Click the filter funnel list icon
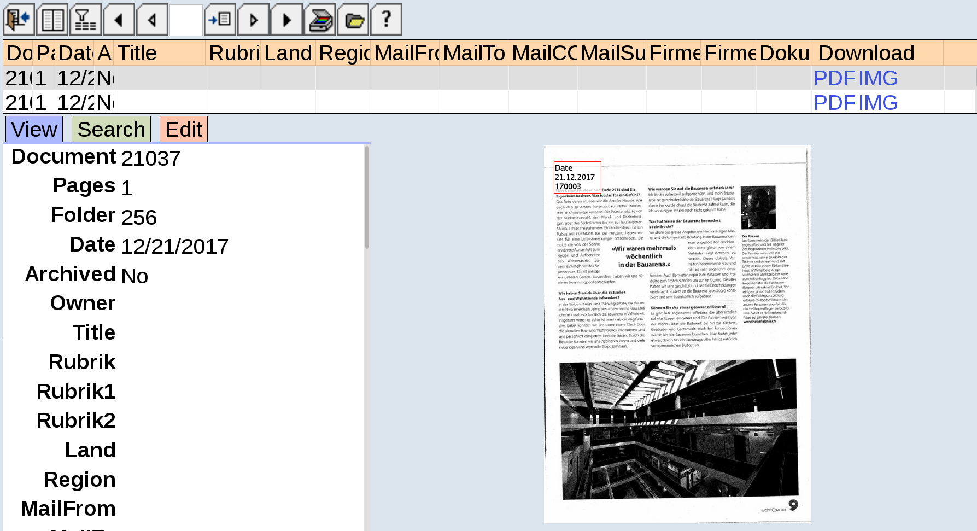The height and width of the screenshot is (531, 977). coord(86,20)
